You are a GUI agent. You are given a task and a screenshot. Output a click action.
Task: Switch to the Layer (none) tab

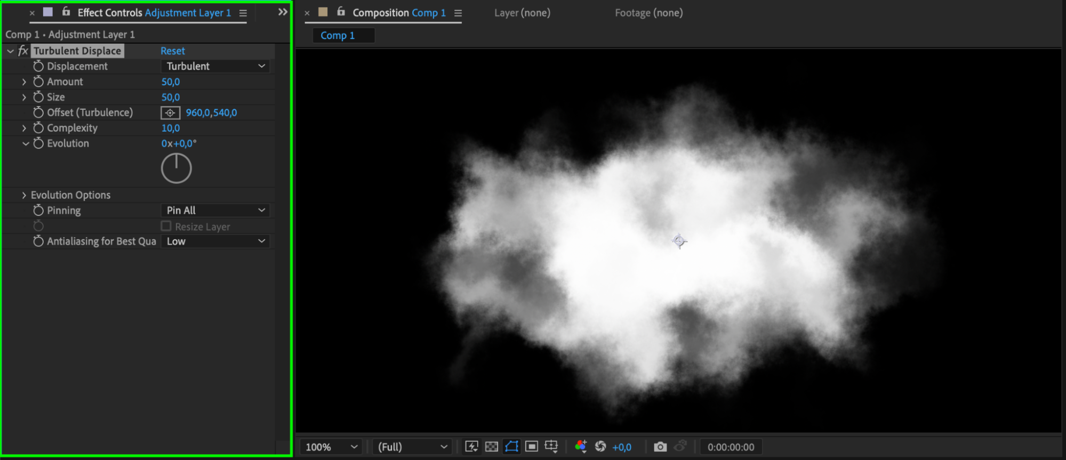522,13
